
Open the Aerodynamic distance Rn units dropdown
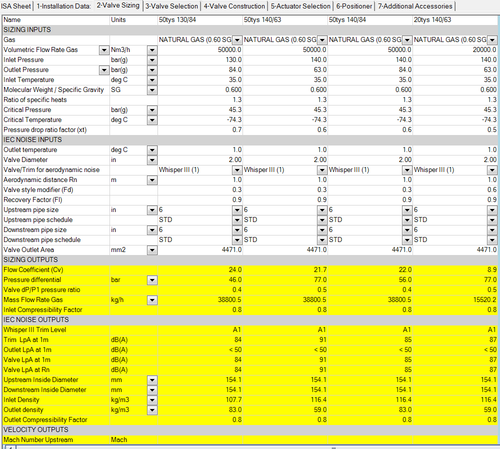coord(152,180)
